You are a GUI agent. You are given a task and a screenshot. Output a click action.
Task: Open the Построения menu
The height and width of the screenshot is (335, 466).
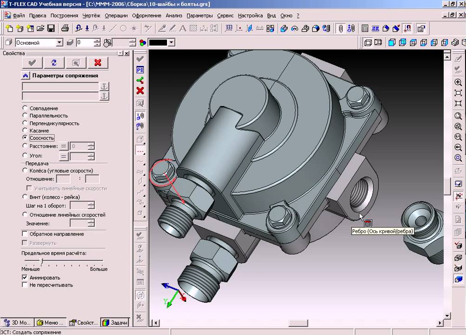pos(64,15)
